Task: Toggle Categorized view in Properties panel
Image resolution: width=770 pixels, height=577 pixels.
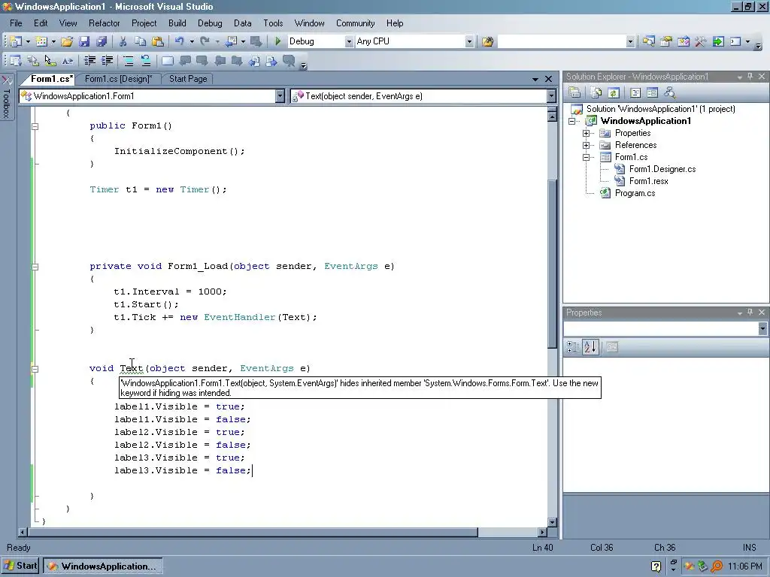Action: pyautogui.click(x=572, y=347)
